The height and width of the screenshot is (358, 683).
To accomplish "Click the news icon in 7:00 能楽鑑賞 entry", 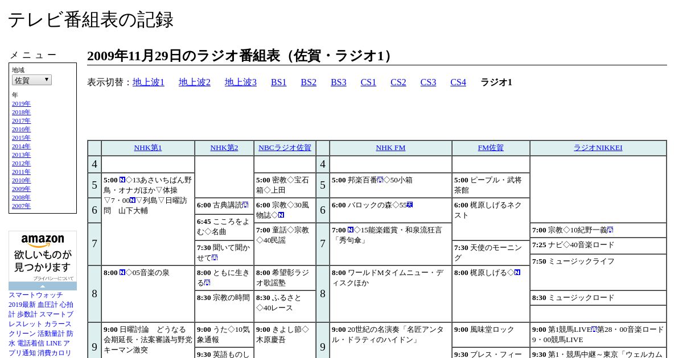I will 351,230.
